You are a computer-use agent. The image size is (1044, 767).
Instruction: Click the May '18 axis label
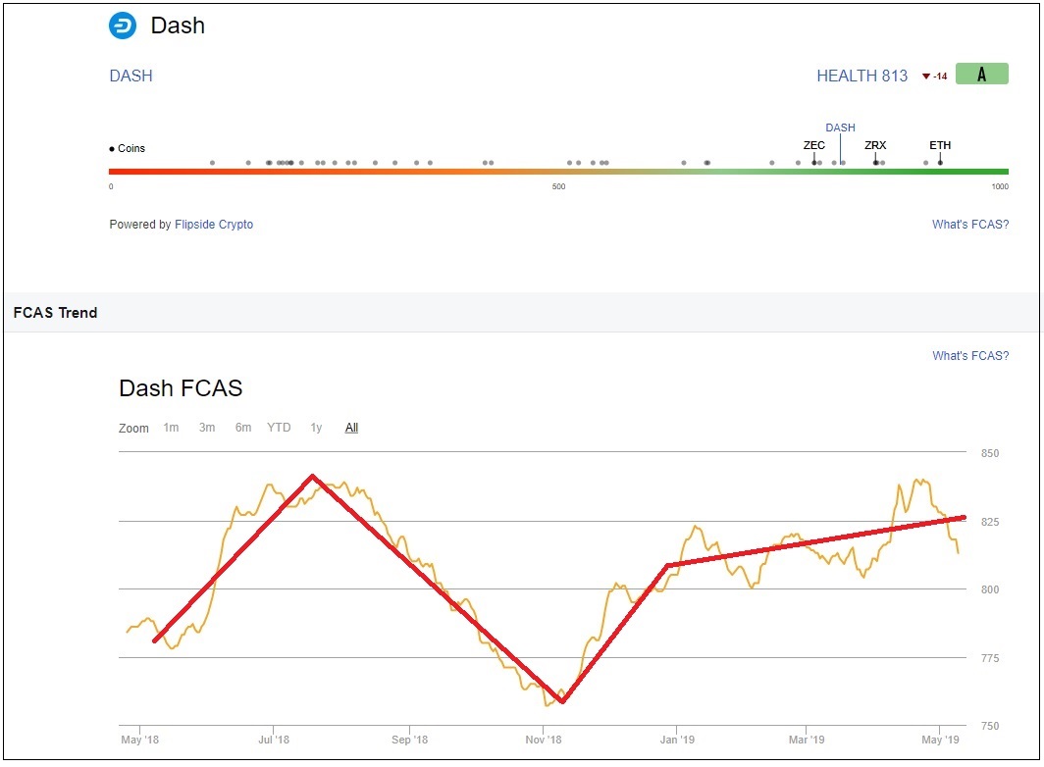click(139, 740)
